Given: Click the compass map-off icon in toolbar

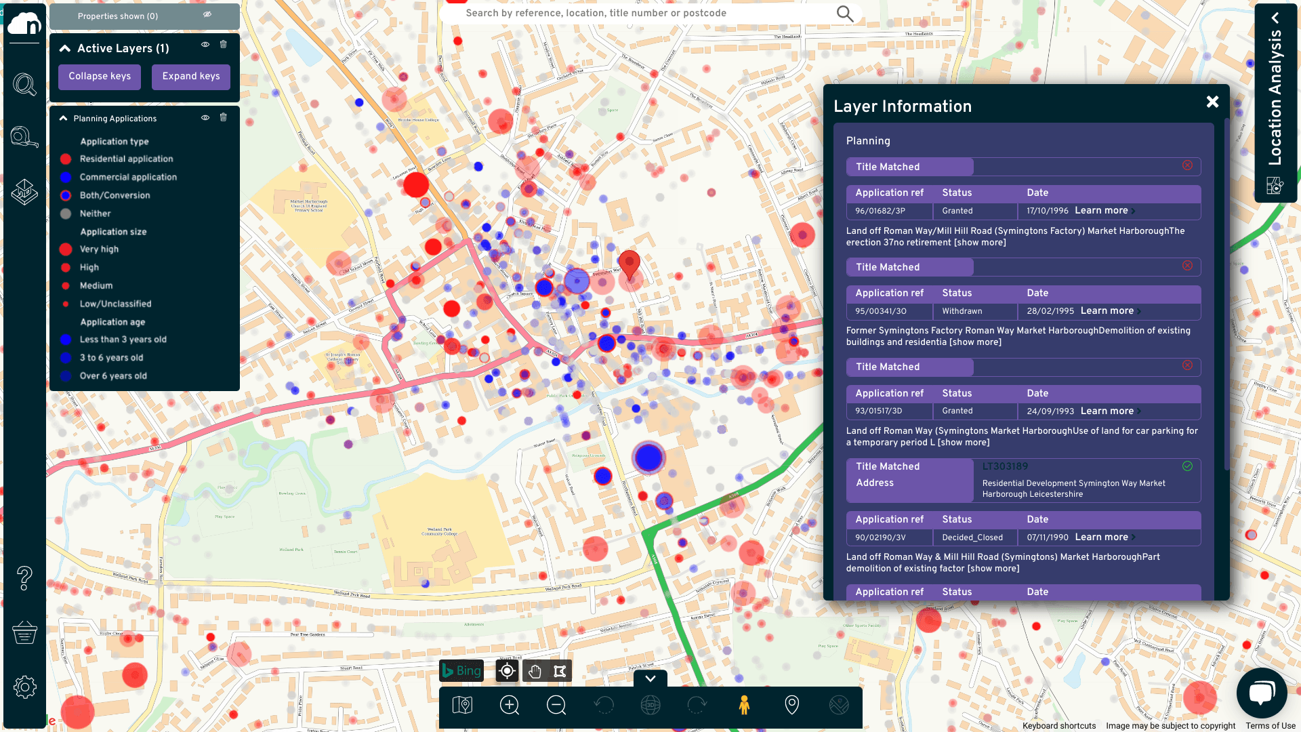Looking at the screenshot, I should [839, 706].
